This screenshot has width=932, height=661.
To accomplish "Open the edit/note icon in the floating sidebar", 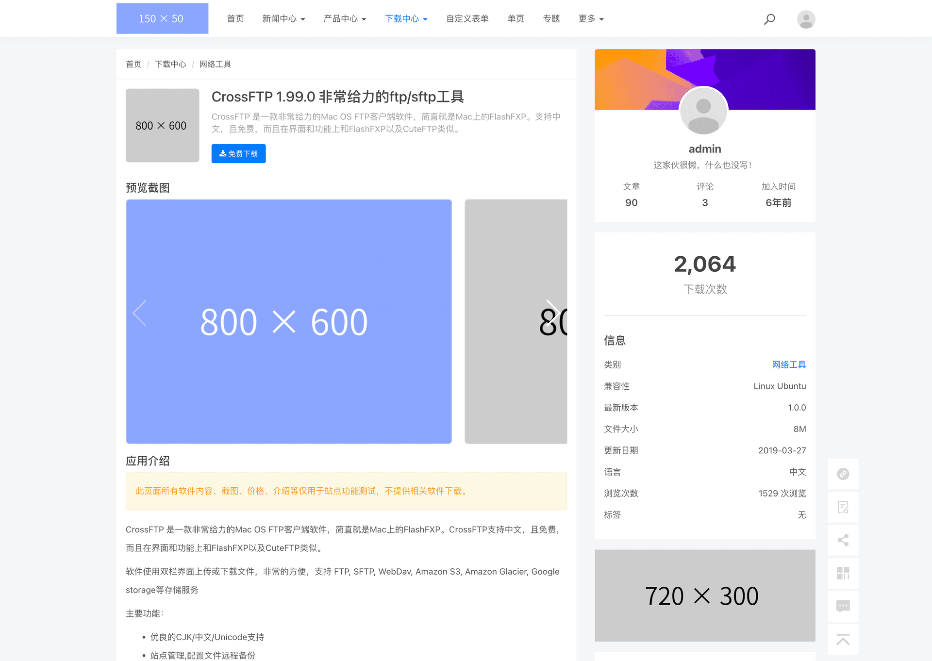I will tap(843, 507).
